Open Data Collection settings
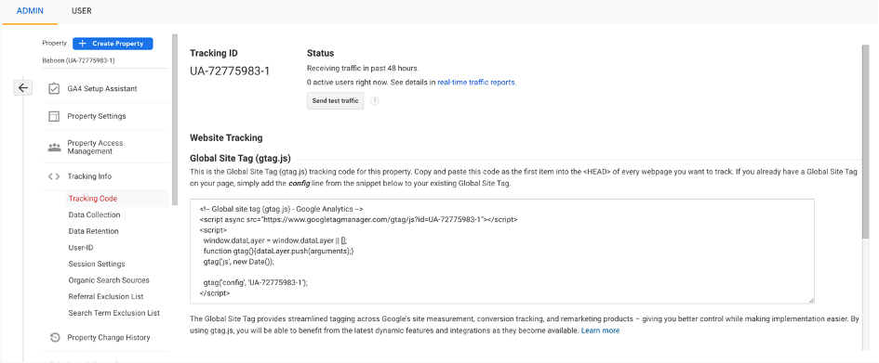 (94, 214)
